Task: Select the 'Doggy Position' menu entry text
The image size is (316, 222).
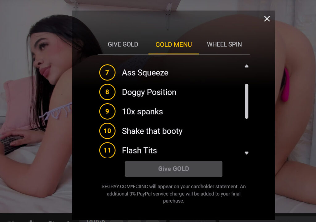Action: (x=149, y=92)
